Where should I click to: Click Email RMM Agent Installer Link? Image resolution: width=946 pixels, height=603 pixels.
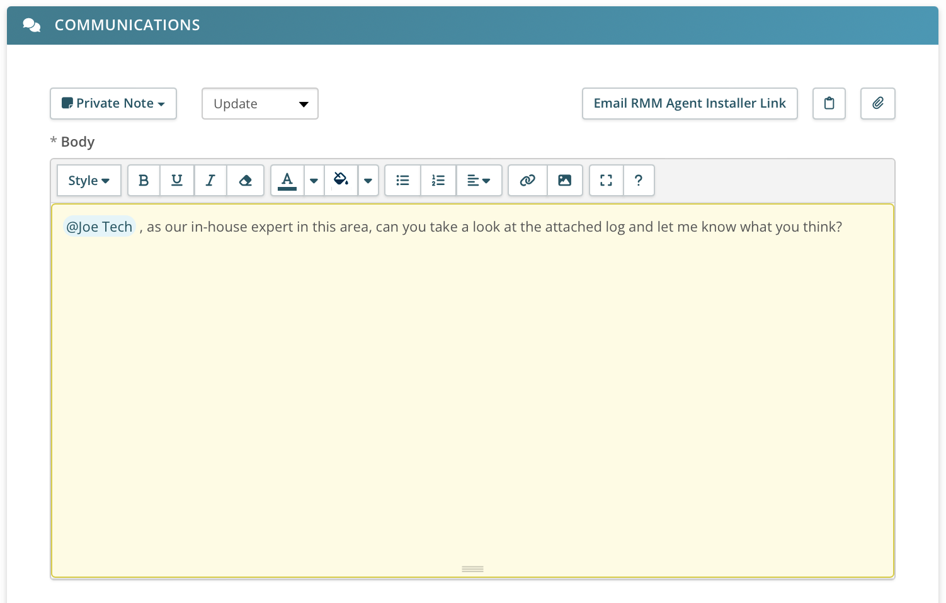[x=690, y=103]
